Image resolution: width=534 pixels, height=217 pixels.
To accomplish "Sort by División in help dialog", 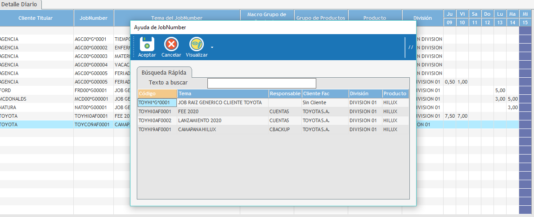I will [x=365, y=93].
